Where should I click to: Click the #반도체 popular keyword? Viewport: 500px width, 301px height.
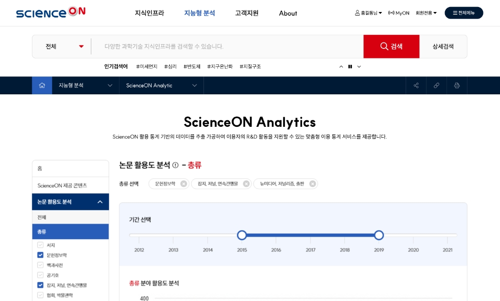(x=191, y=66)
